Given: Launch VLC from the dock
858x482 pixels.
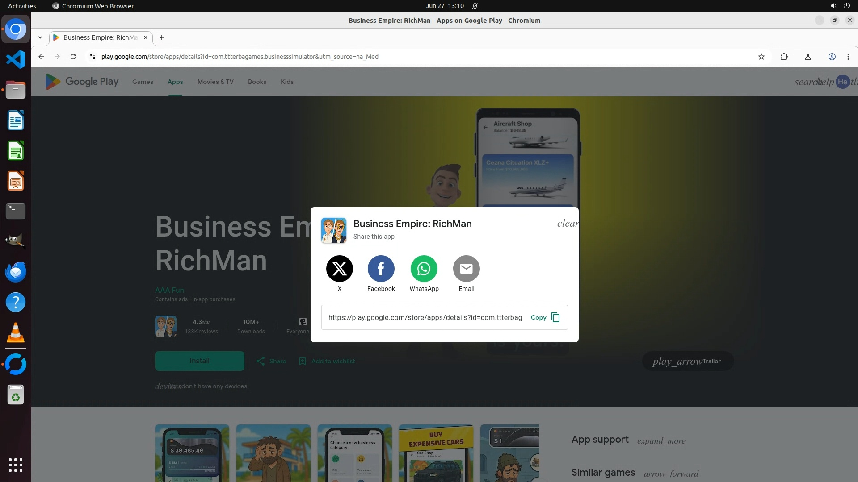Looking at the screenshot, I should (x=16, y=333).
